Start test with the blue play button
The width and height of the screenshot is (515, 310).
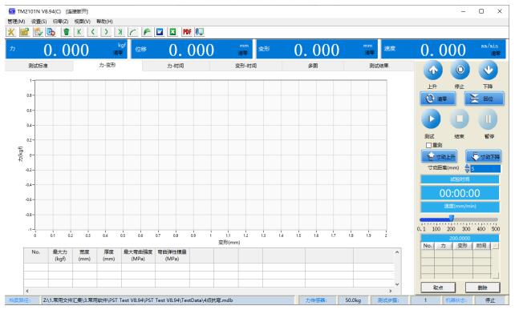(431, 119)
